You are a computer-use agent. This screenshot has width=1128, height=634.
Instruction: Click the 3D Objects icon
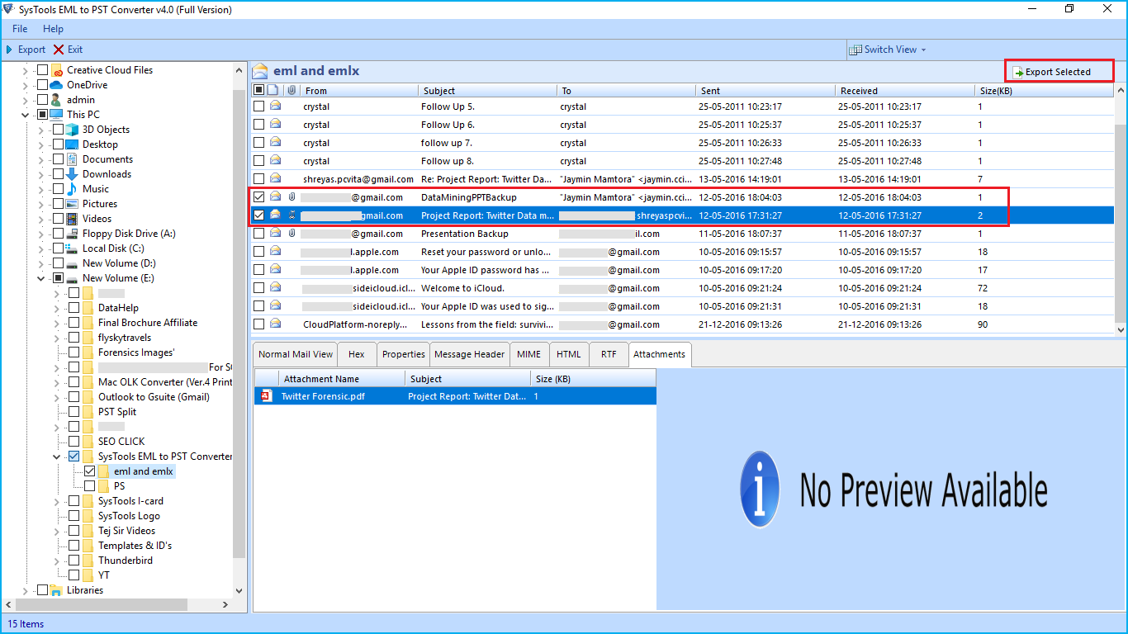[73, 130]
